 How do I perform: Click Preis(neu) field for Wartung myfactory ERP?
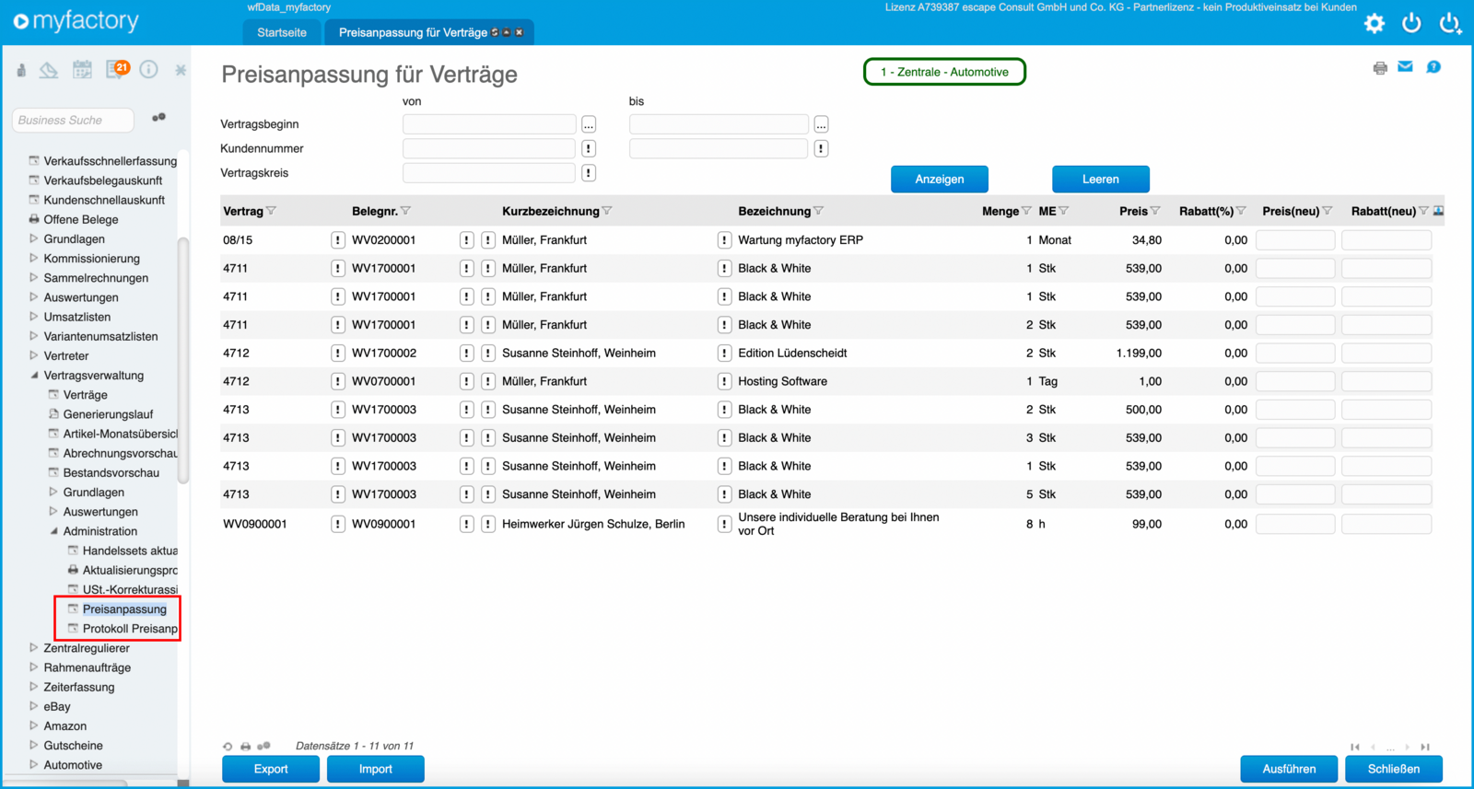pos(1295,240)
